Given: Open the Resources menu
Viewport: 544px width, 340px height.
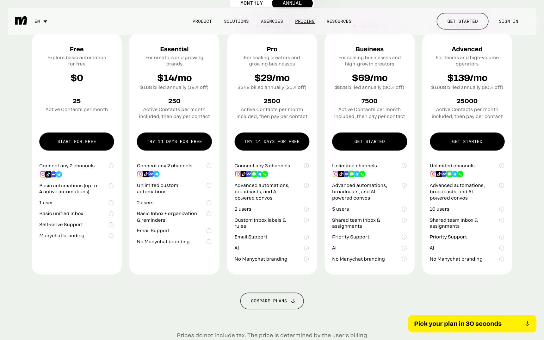Looking at the screenshot, I should coord(339,21).
